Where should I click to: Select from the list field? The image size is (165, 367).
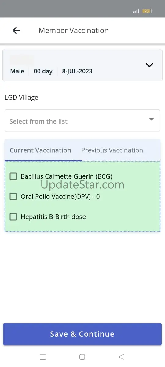(x=82, y=121)
